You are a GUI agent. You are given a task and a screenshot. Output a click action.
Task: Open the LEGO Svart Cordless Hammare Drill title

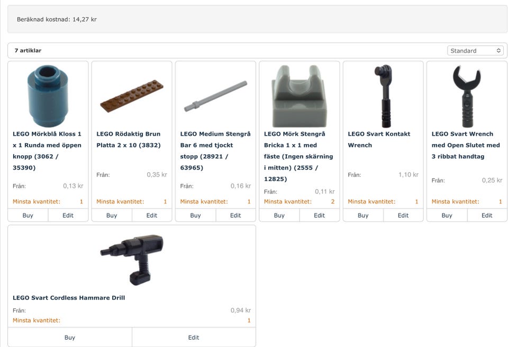tap(69, 298)
